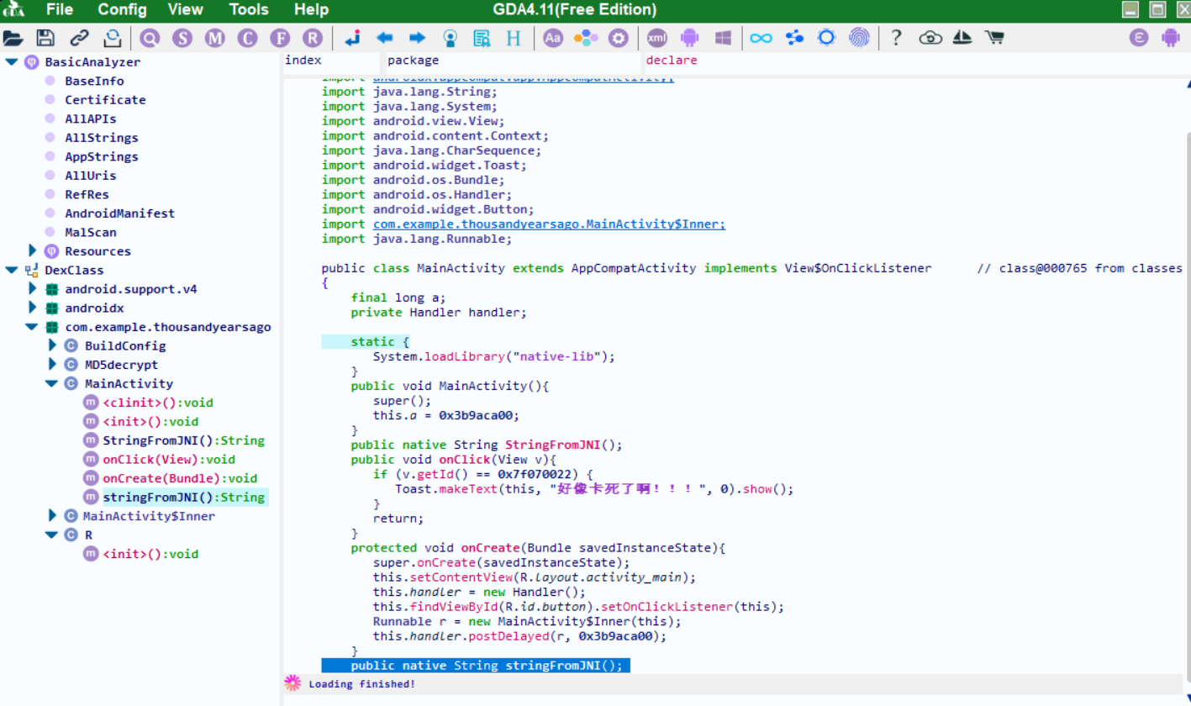Click the declare column header
The image size is (1191, 706).
coord(672,60)
